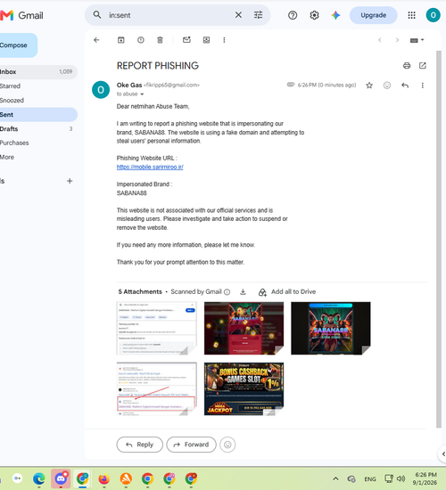Open the Bonus Cashback Games Slot attachment
This screenshot has height=490, width=446.
[244, 389]
